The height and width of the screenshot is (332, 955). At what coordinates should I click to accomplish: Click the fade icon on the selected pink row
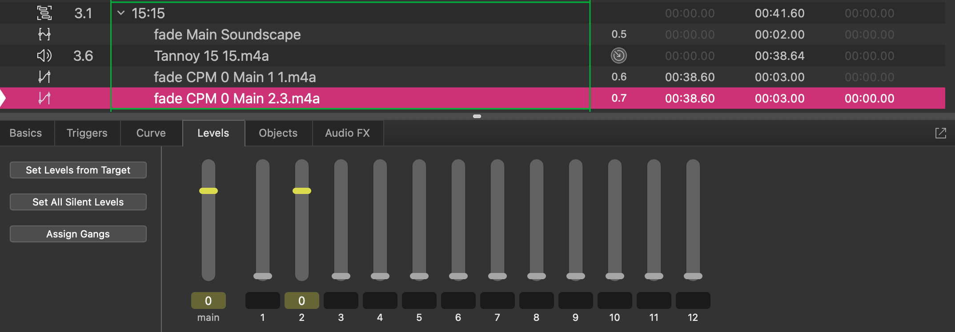(x=44, y=99)
